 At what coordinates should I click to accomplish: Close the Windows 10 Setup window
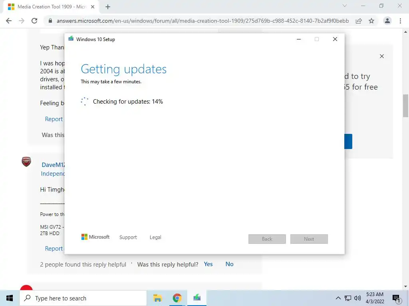[x=335, y=39]
